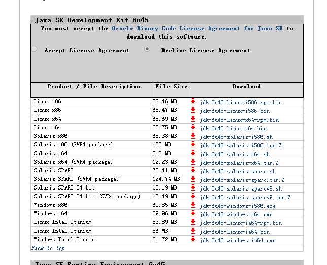The image size is (327, 265).
Task: Click the 51.72 MB file size cell
Action: click(165, 239)
